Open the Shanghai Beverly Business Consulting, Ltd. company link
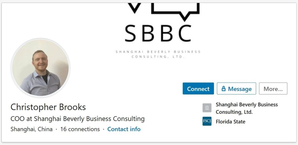The width and height of the screenshot is (298, 145). pos(247,108)
